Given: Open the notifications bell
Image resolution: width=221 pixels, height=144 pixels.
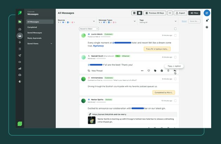Looking at the screenshot, I should tap(207, 20).
